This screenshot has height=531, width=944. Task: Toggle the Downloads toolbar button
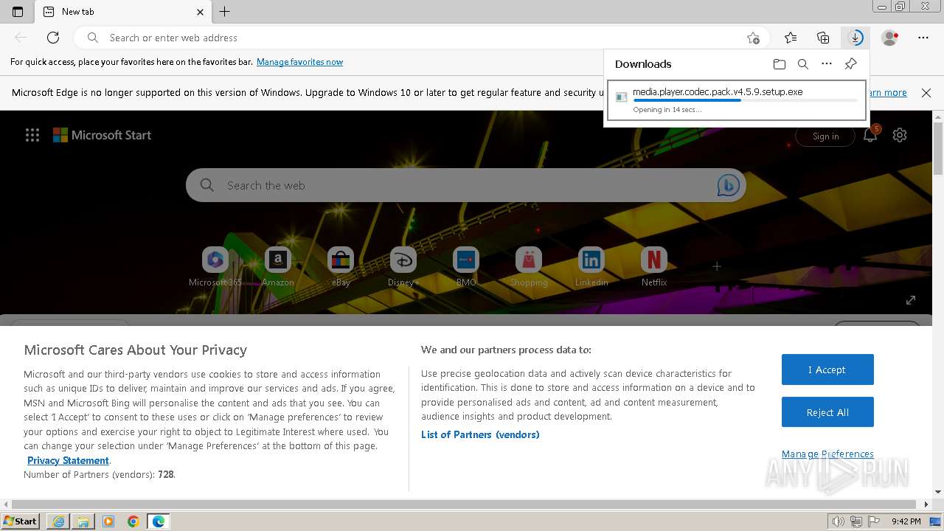[x=855, y=38]
